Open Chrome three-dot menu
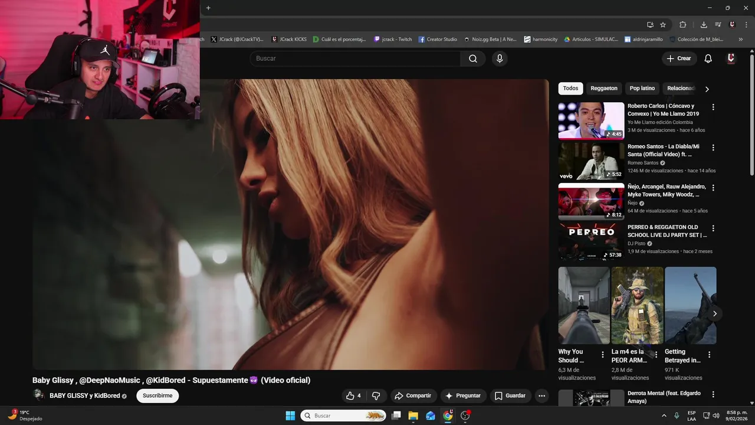755x425 pixels. pyautogui.click(x=746, y=25)
